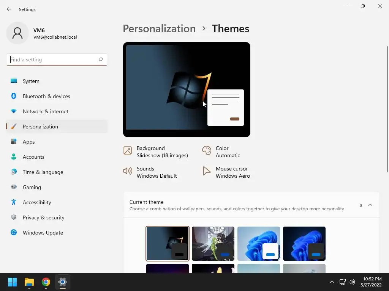The image size is (389, 291).
Task: Open Mouse cursor Windows Aero settings
Action: pos(226,172)
